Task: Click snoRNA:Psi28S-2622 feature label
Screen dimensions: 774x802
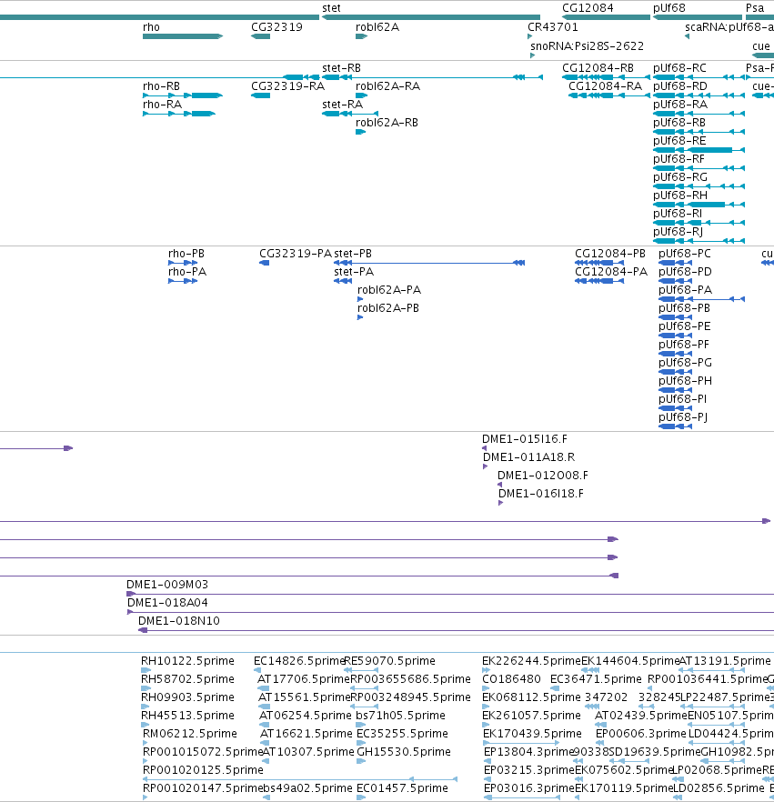Action: tap(587, 46)
